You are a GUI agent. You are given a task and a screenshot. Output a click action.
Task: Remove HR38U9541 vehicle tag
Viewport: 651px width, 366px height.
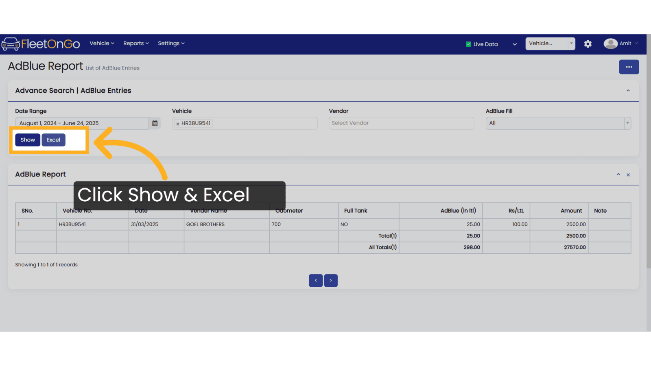pos(178,124)
